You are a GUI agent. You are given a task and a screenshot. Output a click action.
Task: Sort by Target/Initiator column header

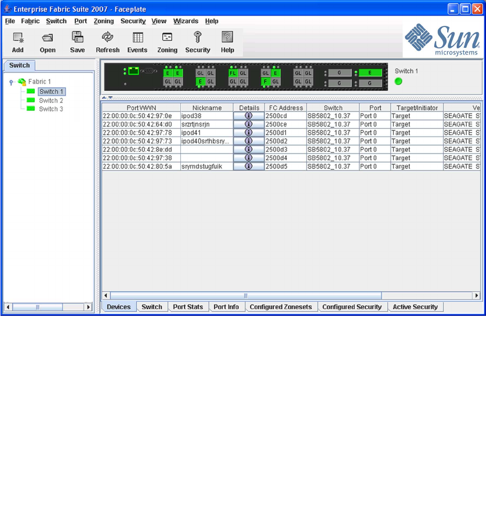pos(417,108)
